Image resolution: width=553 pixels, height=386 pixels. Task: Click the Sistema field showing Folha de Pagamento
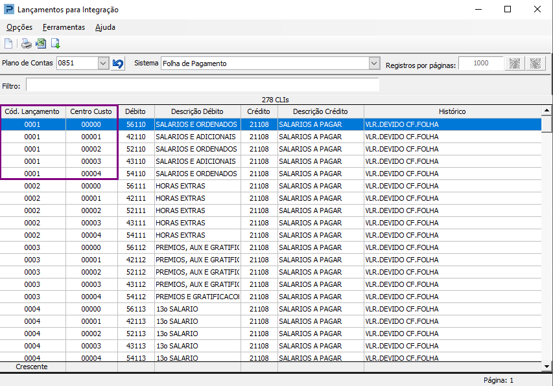point(265,63)
